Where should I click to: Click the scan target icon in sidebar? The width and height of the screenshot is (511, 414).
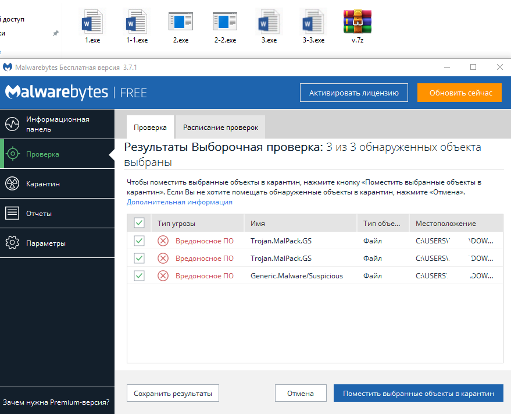pos(12,154)
